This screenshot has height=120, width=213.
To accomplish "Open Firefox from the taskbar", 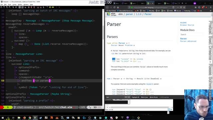I will 24,118.
